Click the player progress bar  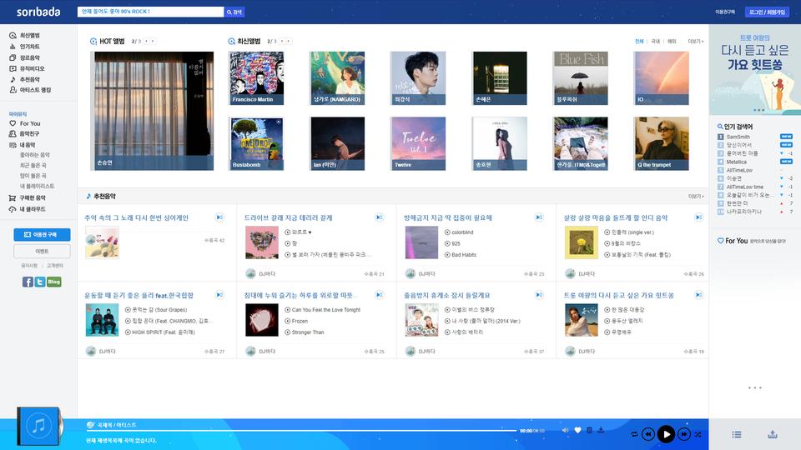coord(301,431)
